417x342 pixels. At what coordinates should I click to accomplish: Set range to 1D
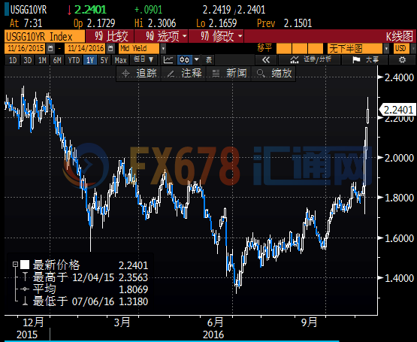[x=13, y=60]
